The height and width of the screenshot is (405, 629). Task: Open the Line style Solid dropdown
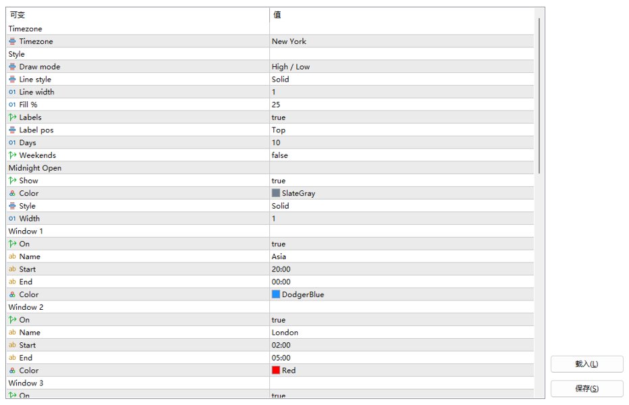coord(402,80)
